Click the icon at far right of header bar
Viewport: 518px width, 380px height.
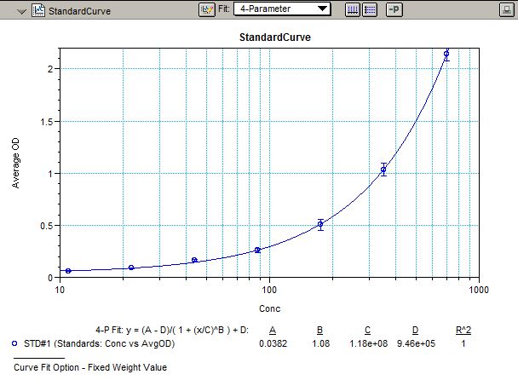[504, 9]
